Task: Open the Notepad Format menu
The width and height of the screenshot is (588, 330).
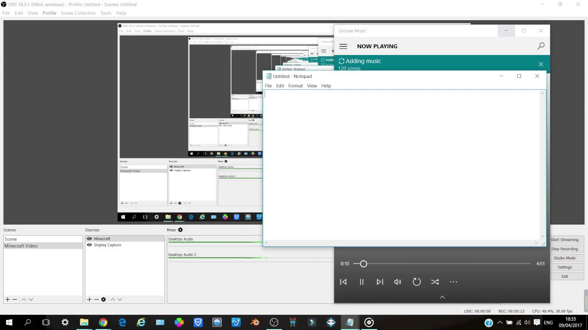Action: [x=295, y=86]
